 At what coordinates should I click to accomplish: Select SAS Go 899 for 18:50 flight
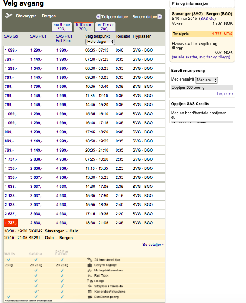coord(9,141)
